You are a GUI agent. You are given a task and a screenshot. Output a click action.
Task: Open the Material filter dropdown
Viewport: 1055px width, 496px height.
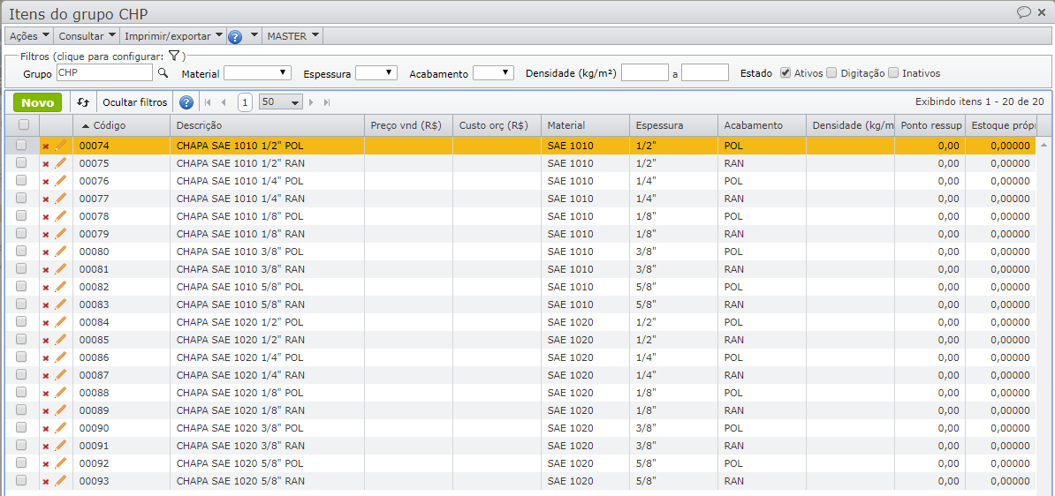[x=257, y=73]
